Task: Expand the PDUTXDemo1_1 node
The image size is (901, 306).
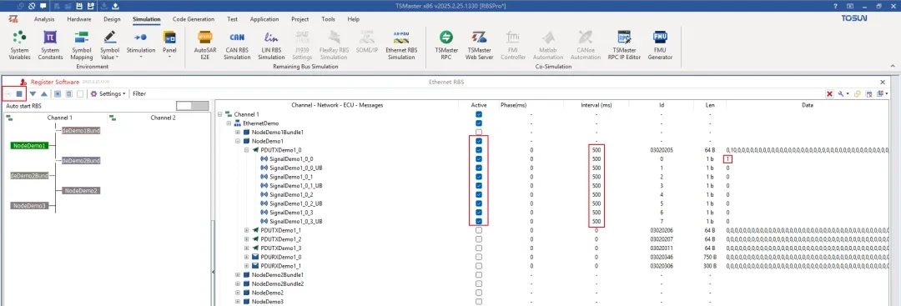Action: pyautogui.click(x=246, y=230)
